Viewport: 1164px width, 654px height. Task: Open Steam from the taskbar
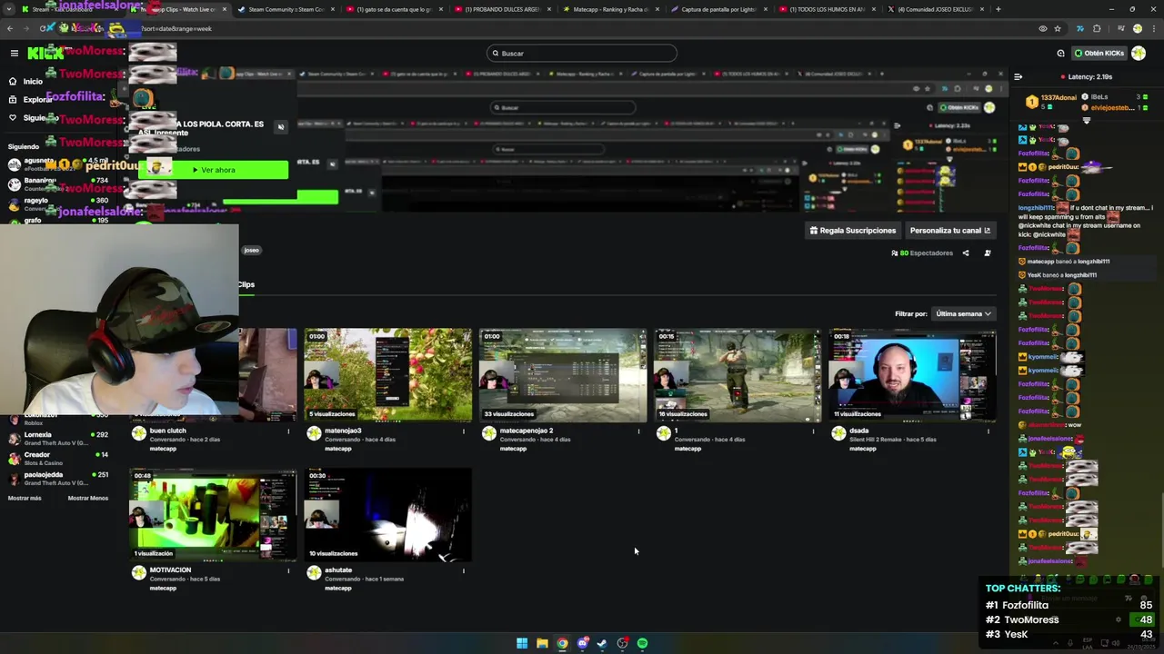602,644
